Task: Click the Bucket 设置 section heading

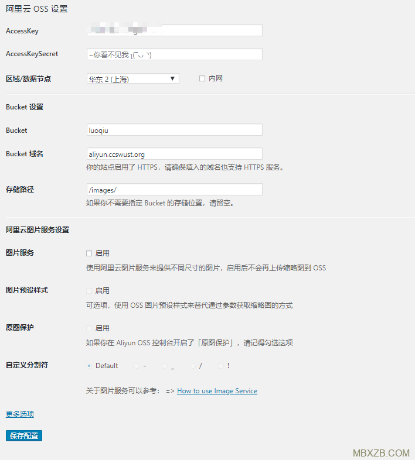Action: click(x=25, y=107)
